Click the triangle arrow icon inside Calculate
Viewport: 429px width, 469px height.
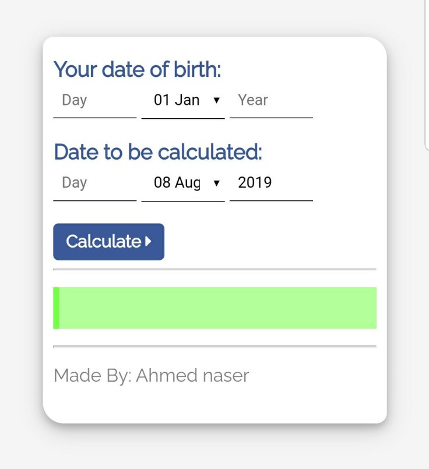click(x=149, y=241)
